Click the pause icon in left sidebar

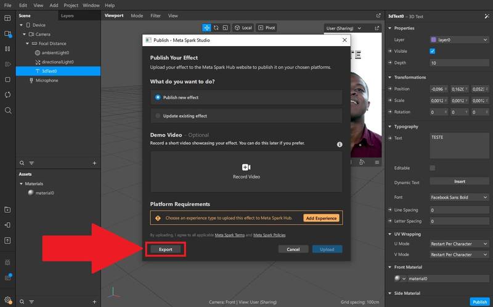pos(7,49)
